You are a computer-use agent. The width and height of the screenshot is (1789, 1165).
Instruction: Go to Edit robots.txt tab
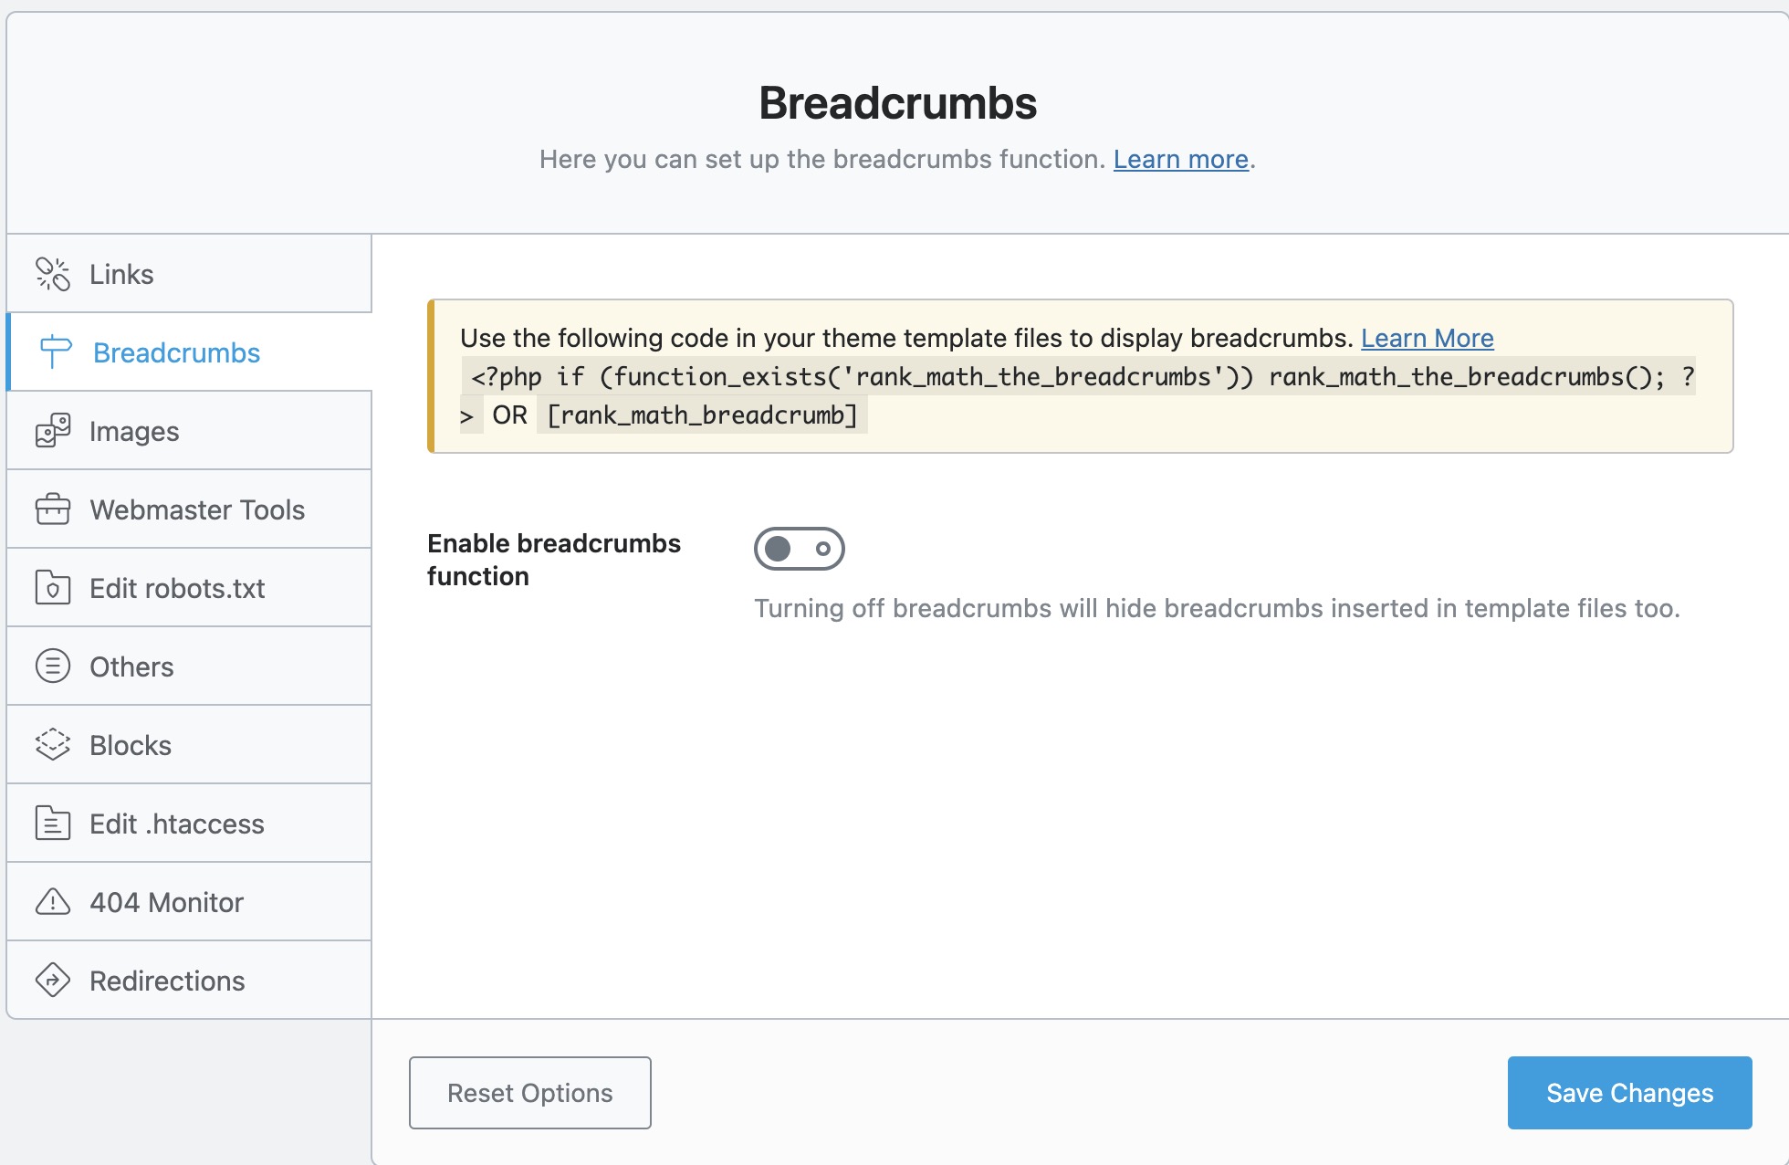click(190, 588)
